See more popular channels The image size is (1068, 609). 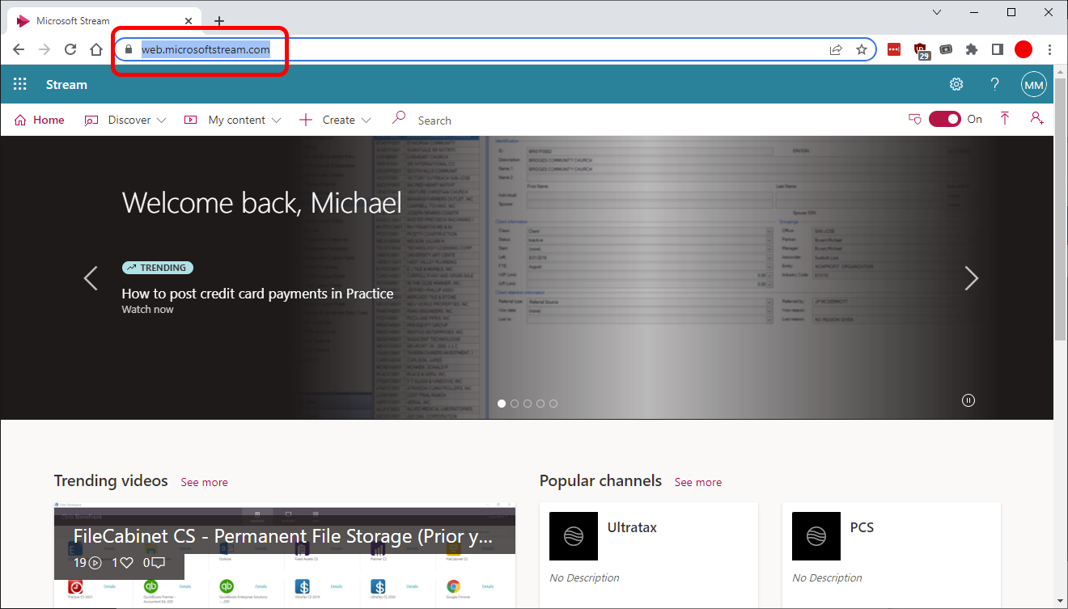(x=698, y=482)
